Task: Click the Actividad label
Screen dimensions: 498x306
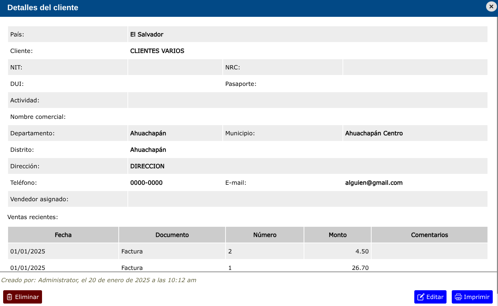Action: (25, 100)
